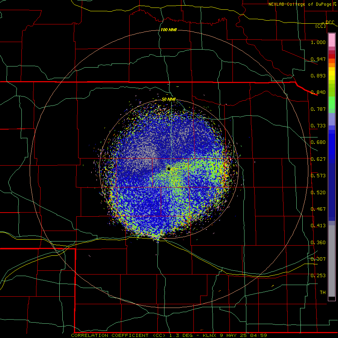Screen dimensions: 338x338
Task: Click the 50 NMI range ring label
Action: coord(169,100)
